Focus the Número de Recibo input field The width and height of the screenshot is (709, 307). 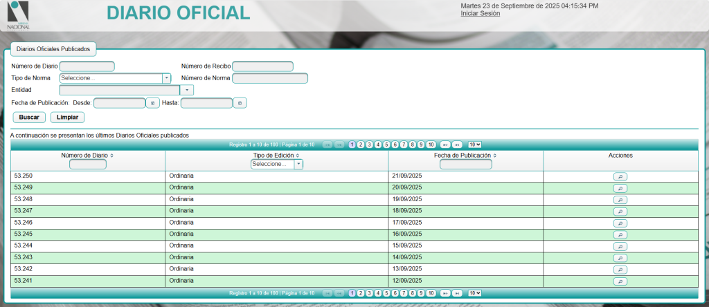pyautogui.click(x=262, y=66)
